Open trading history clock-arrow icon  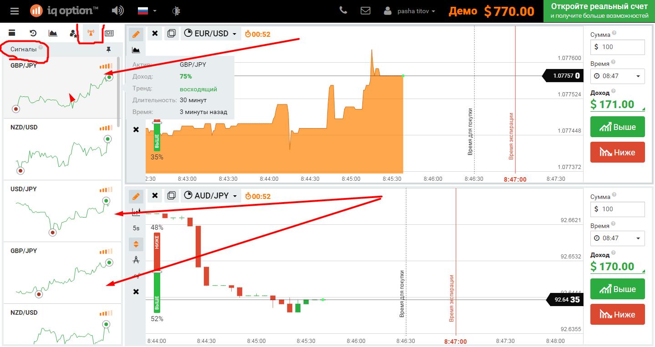pos(33,33)
